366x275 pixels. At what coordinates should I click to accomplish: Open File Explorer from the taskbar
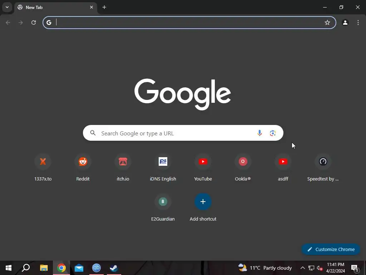44,268
